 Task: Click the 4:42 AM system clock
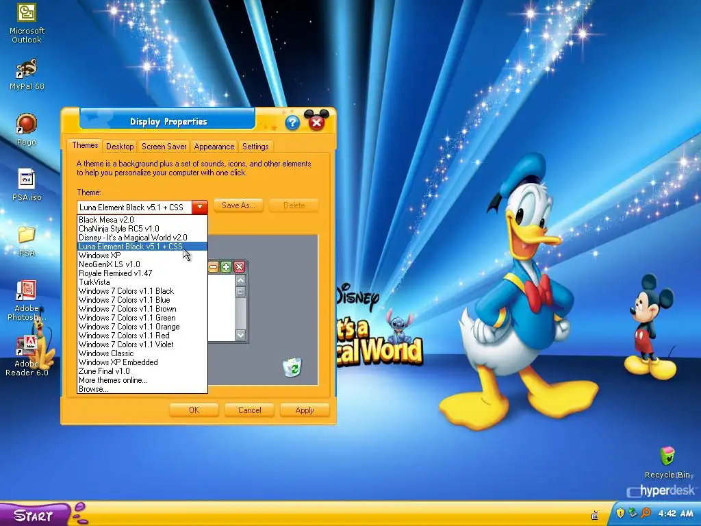676,514
